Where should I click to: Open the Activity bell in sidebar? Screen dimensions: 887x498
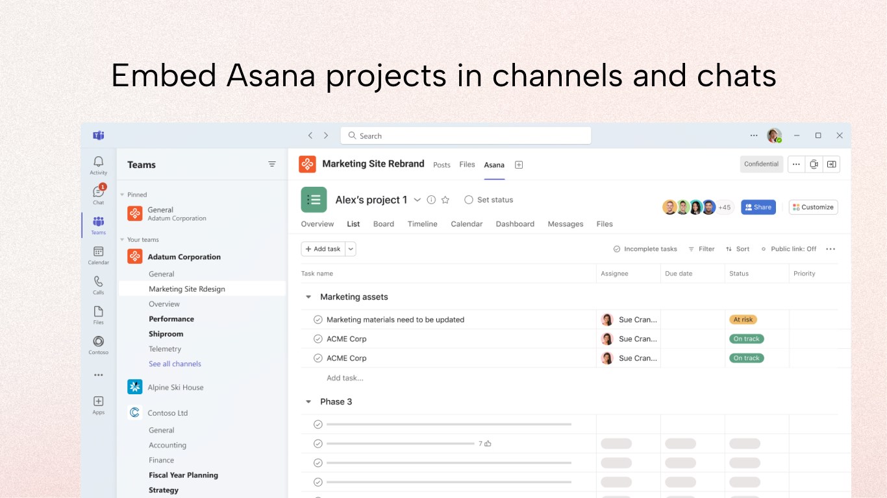(x=98, y=165)
